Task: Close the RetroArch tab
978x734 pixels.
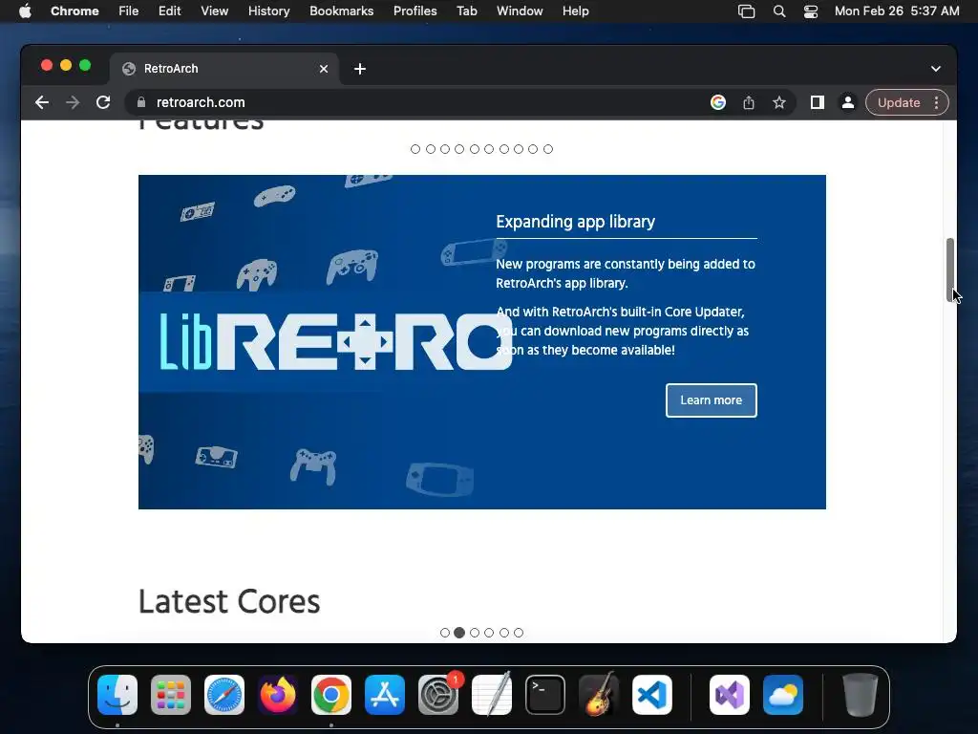Action: point(324,69)
